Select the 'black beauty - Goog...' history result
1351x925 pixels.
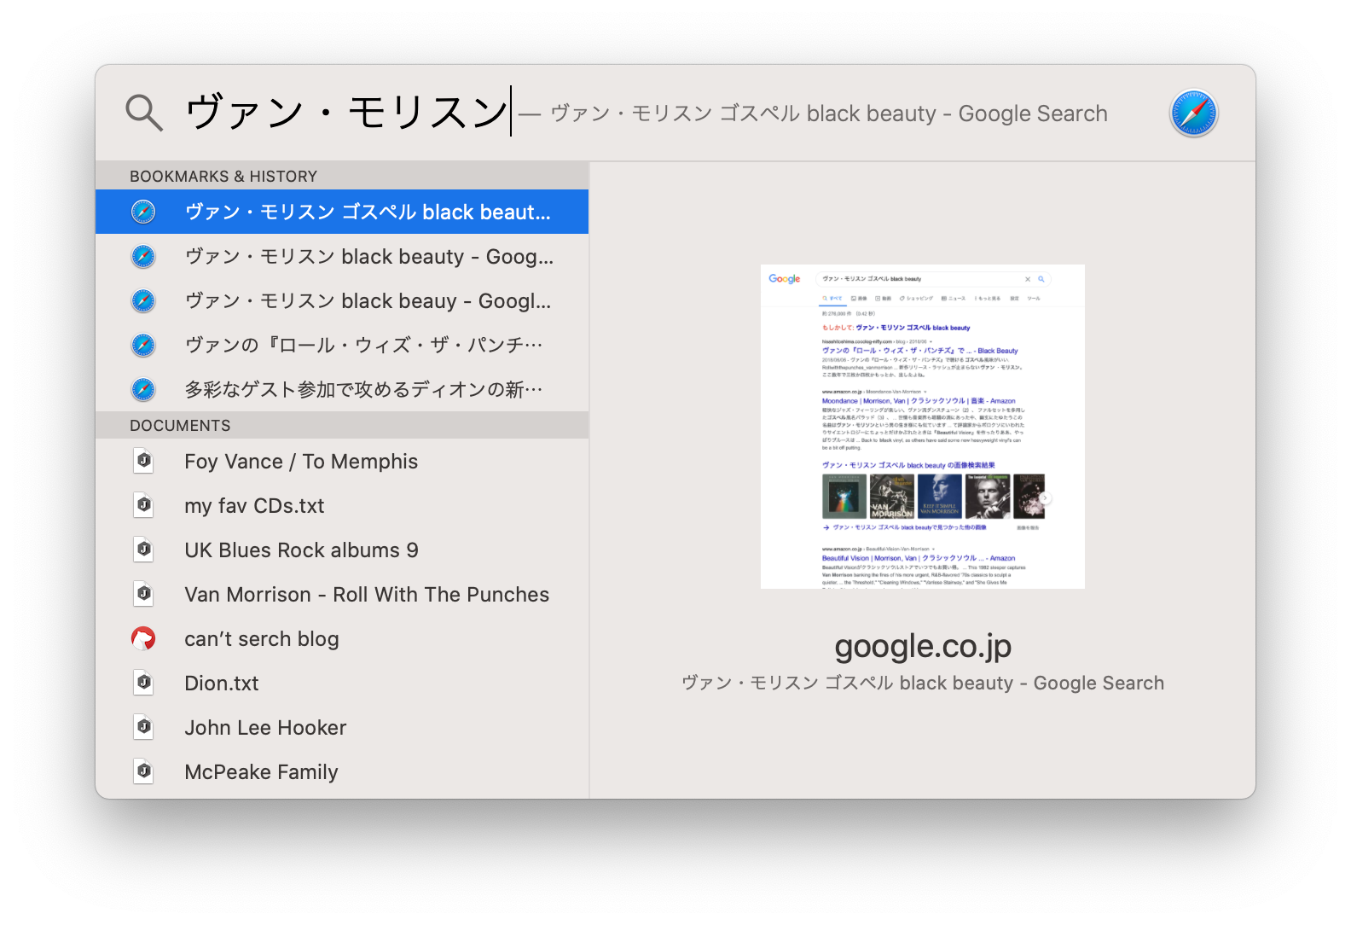342,256
